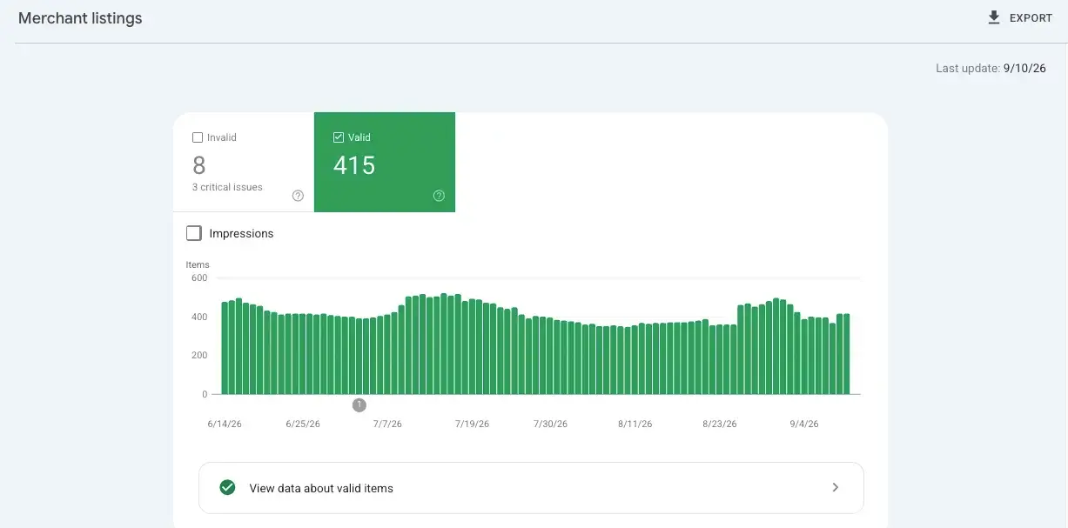
Task: Click the Items axis title
Action: [x=198, y=264]
